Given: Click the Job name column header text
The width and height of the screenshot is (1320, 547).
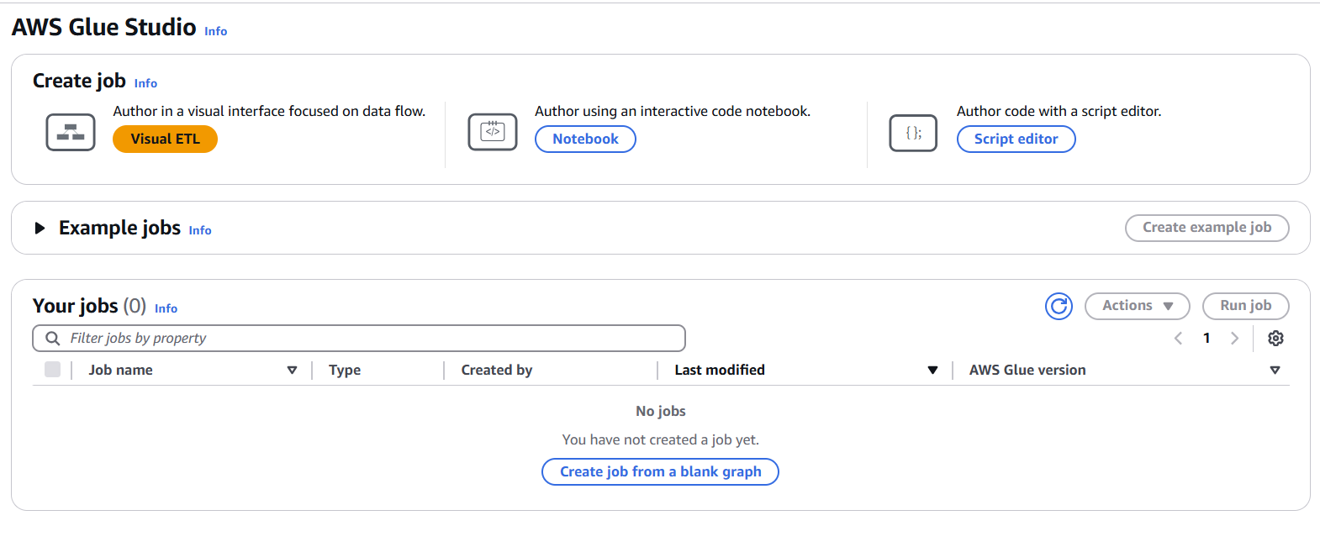Looking at the screenshot, I should [121, 370].
